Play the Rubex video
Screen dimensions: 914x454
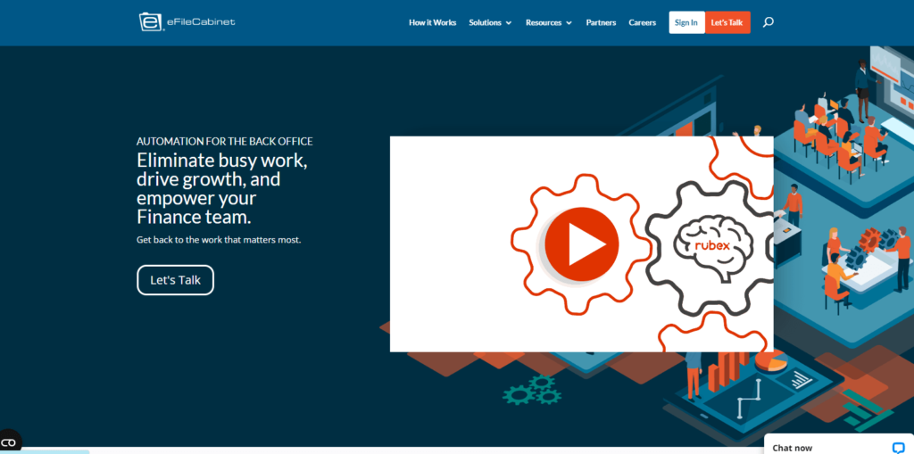(581, 244)
